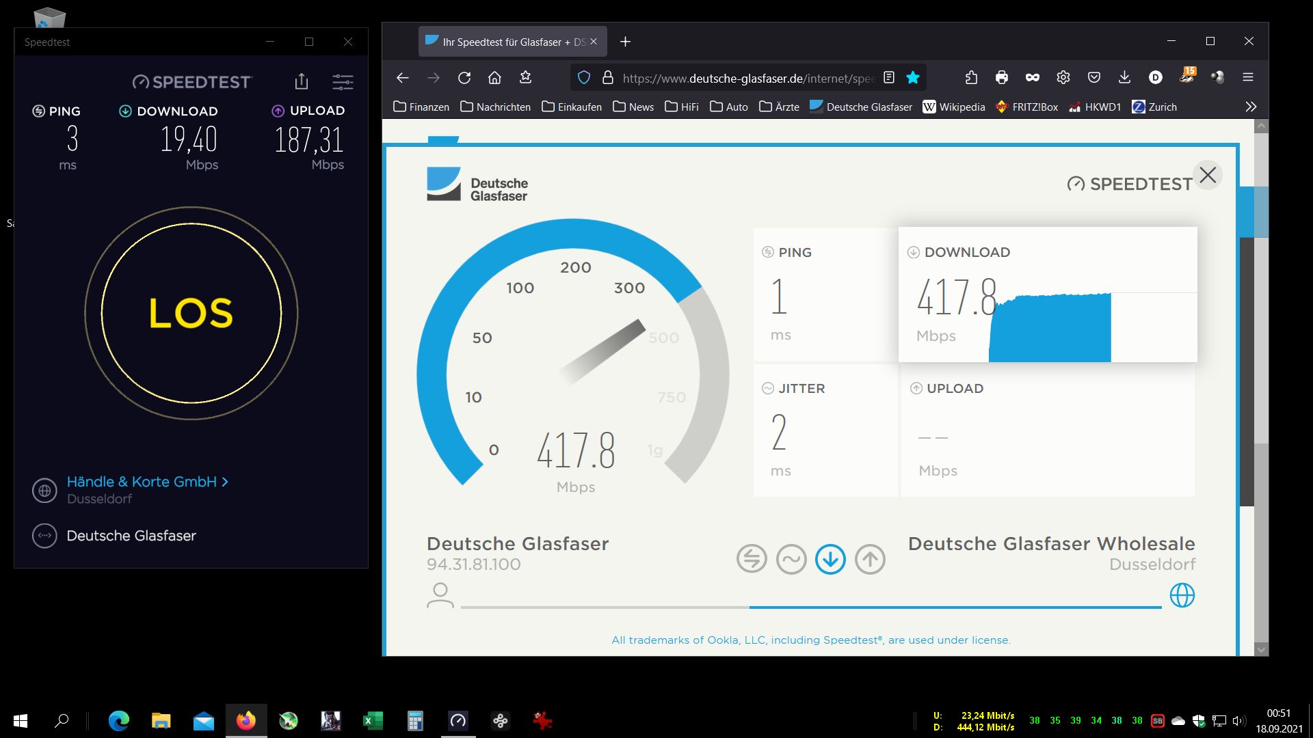
Task: Go to the Firefox home page
Action: tap(494, 78)
